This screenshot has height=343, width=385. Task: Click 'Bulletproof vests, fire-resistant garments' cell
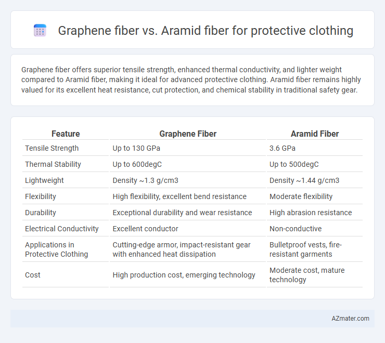coord(305,249)
